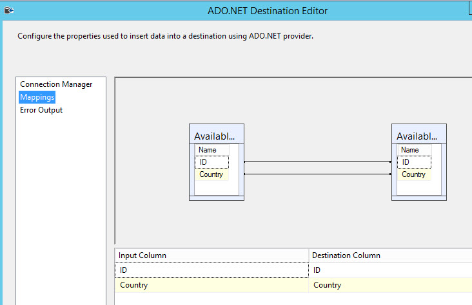This screenshot has width=472, height=305.
Task: Click the right Available columns box scrollbar
Action: click(x=444, y=169)
